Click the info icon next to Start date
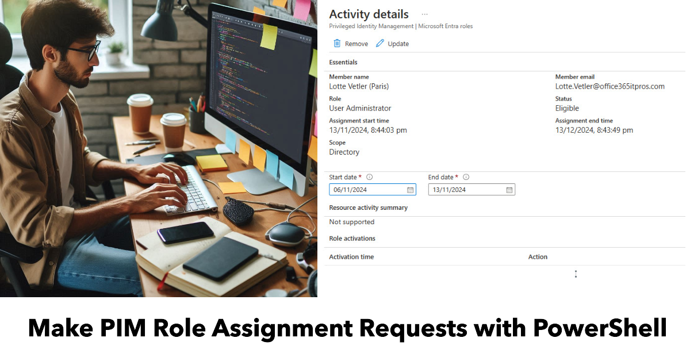The image size is (690, 361). tap(370, 177)
